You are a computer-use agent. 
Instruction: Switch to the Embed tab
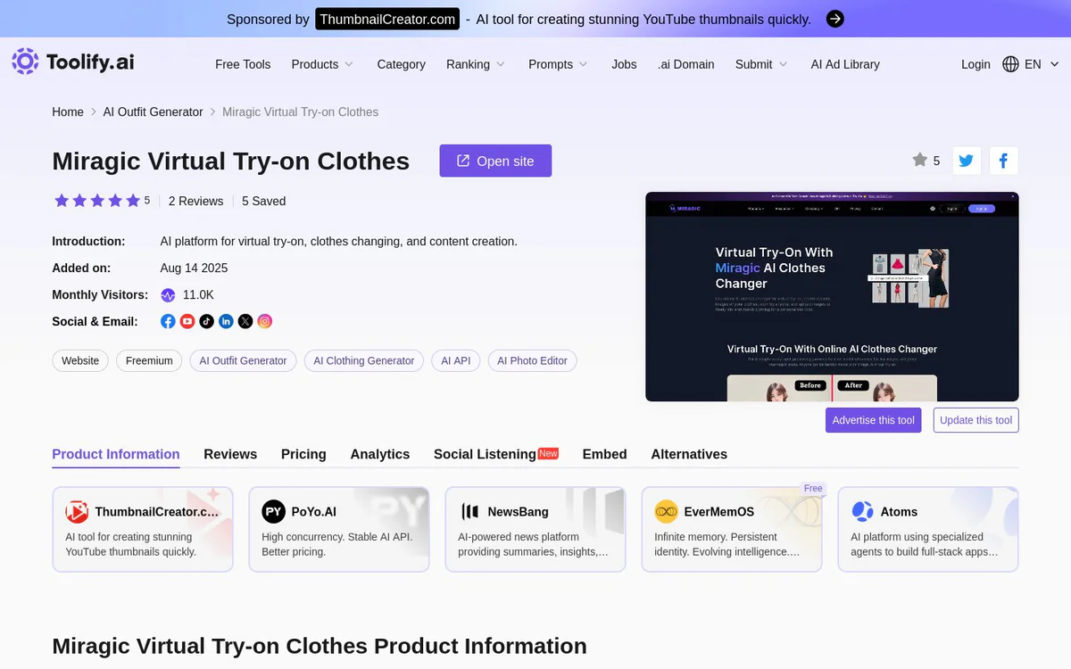[x=605, y=454]
